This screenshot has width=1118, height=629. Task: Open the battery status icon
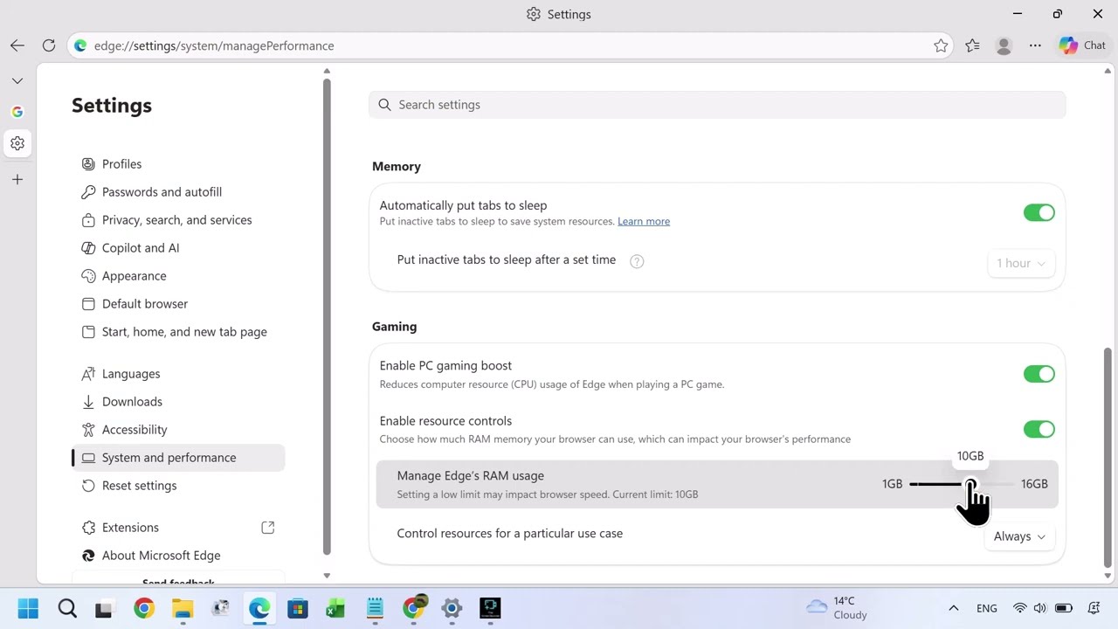(x=1063, y=608)
